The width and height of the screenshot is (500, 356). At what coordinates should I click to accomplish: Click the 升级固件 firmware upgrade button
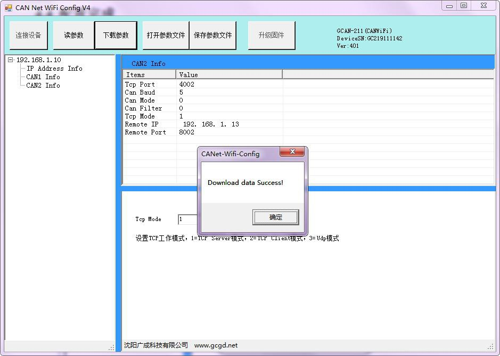click(271, 36)
